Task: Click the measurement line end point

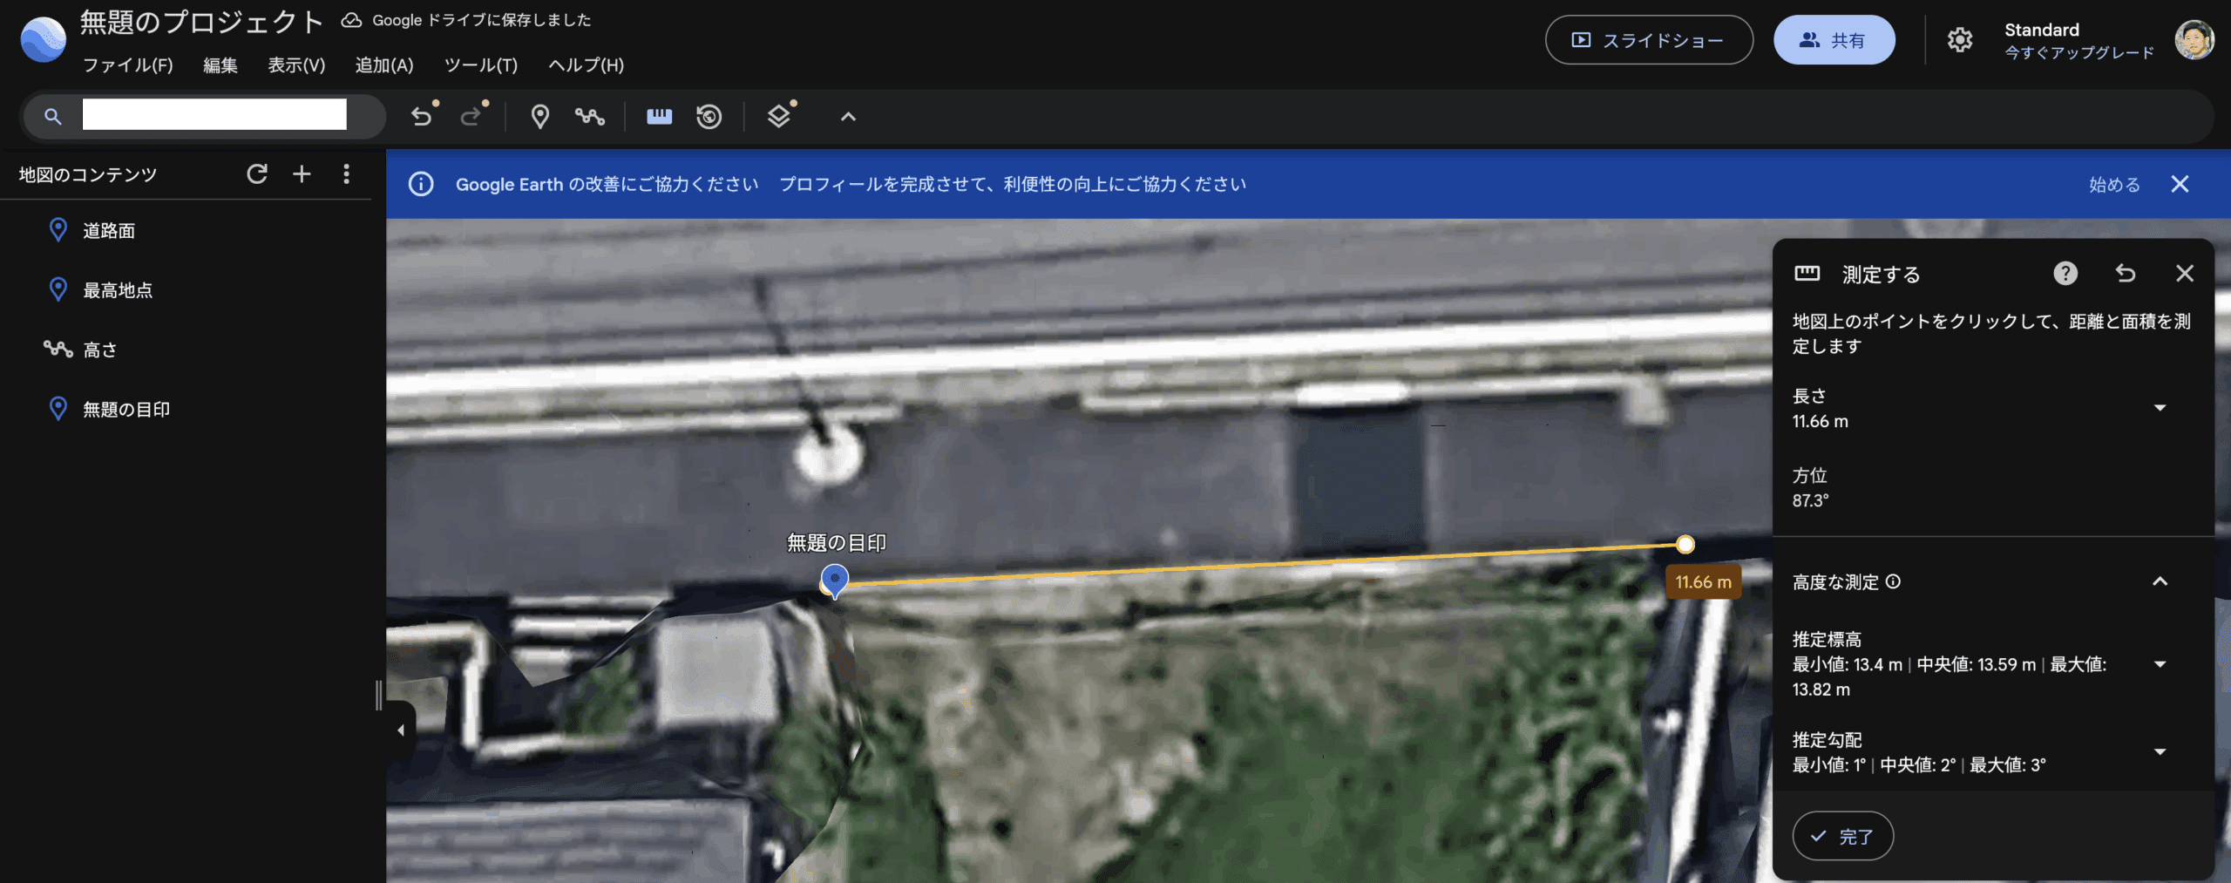Action: point(1685,545)
